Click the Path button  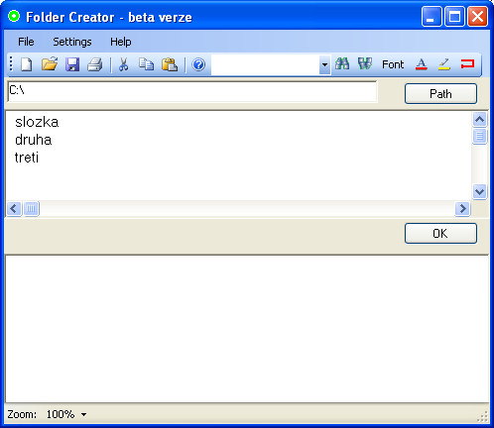(440, 94)
